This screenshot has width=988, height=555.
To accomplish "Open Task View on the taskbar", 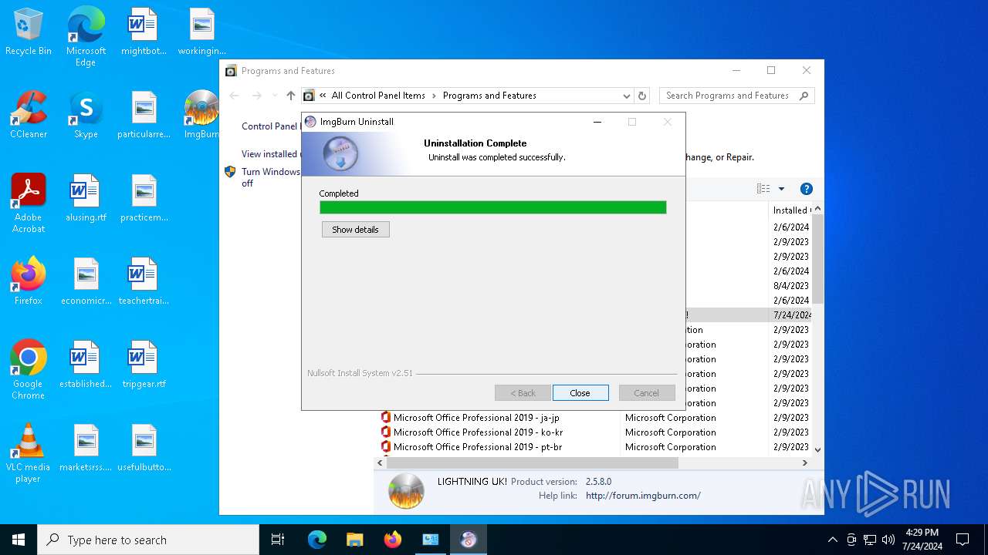I will 278,540.
